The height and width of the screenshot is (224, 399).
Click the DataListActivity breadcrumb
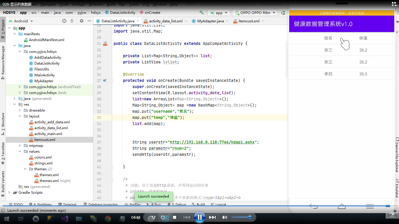point(120,13)
